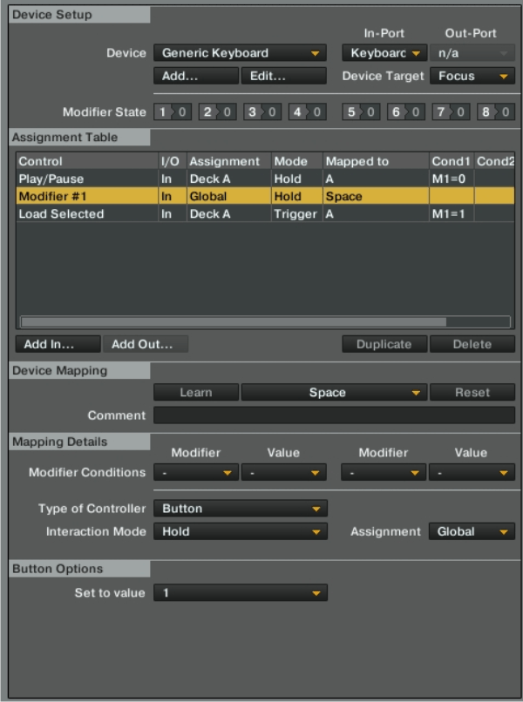
Task: Delete the selected assignment
Action: coord(472,344)
